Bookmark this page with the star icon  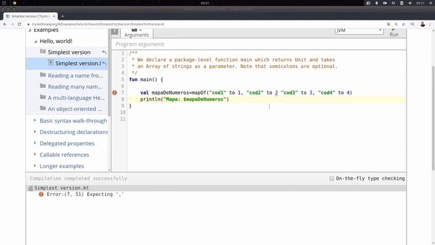coord(403,24)
